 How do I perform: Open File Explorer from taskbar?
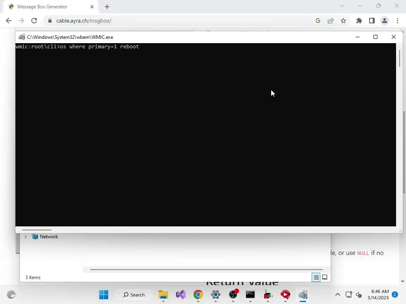coord(163,294)
